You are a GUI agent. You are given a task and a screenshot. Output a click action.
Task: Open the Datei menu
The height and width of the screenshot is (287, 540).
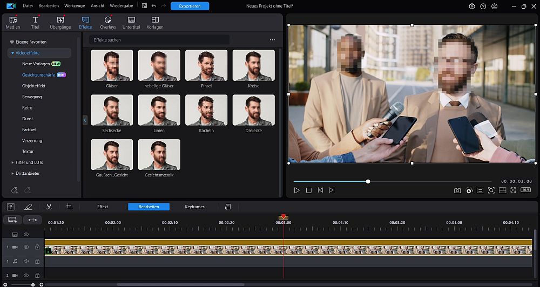point(28,6)
